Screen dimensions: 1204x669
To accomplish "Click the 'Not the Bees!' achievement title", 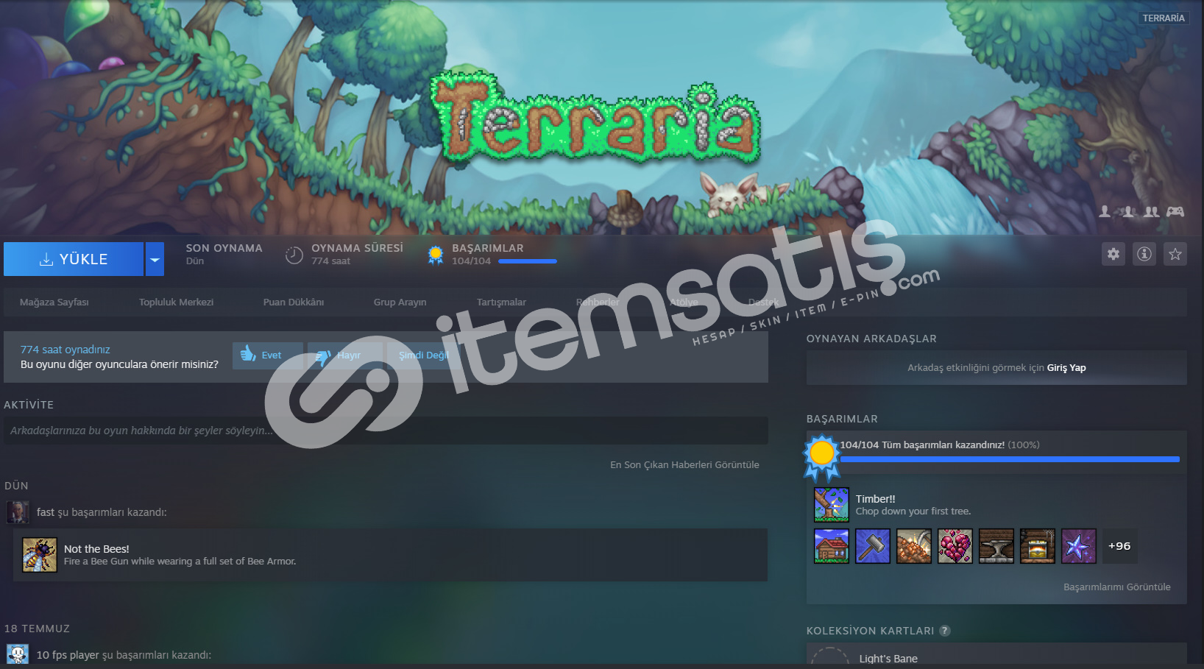I will [x=96, y=549].
